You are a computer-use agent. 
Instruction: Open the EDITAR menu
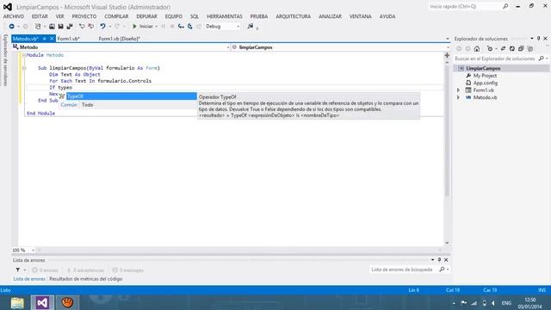(40, 16)
